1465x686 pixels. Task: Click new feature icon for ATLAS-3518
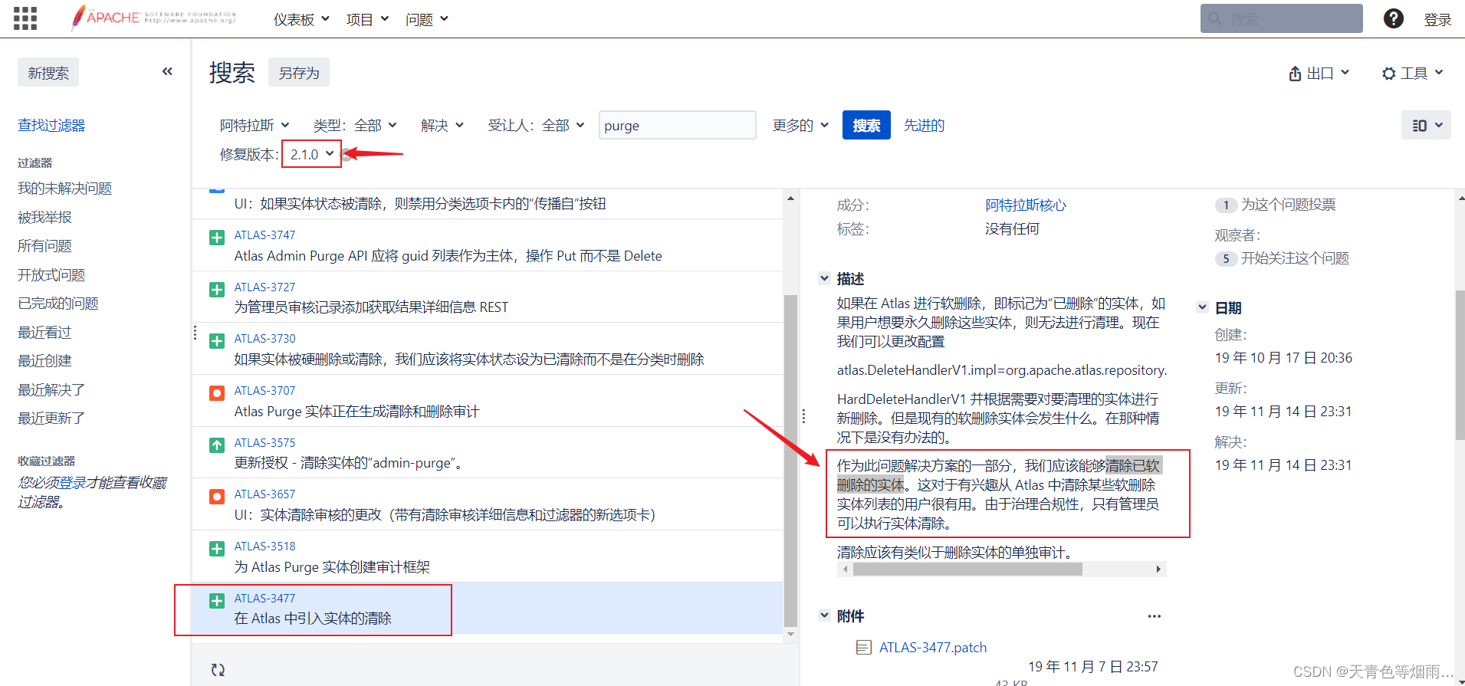[217, 549]
